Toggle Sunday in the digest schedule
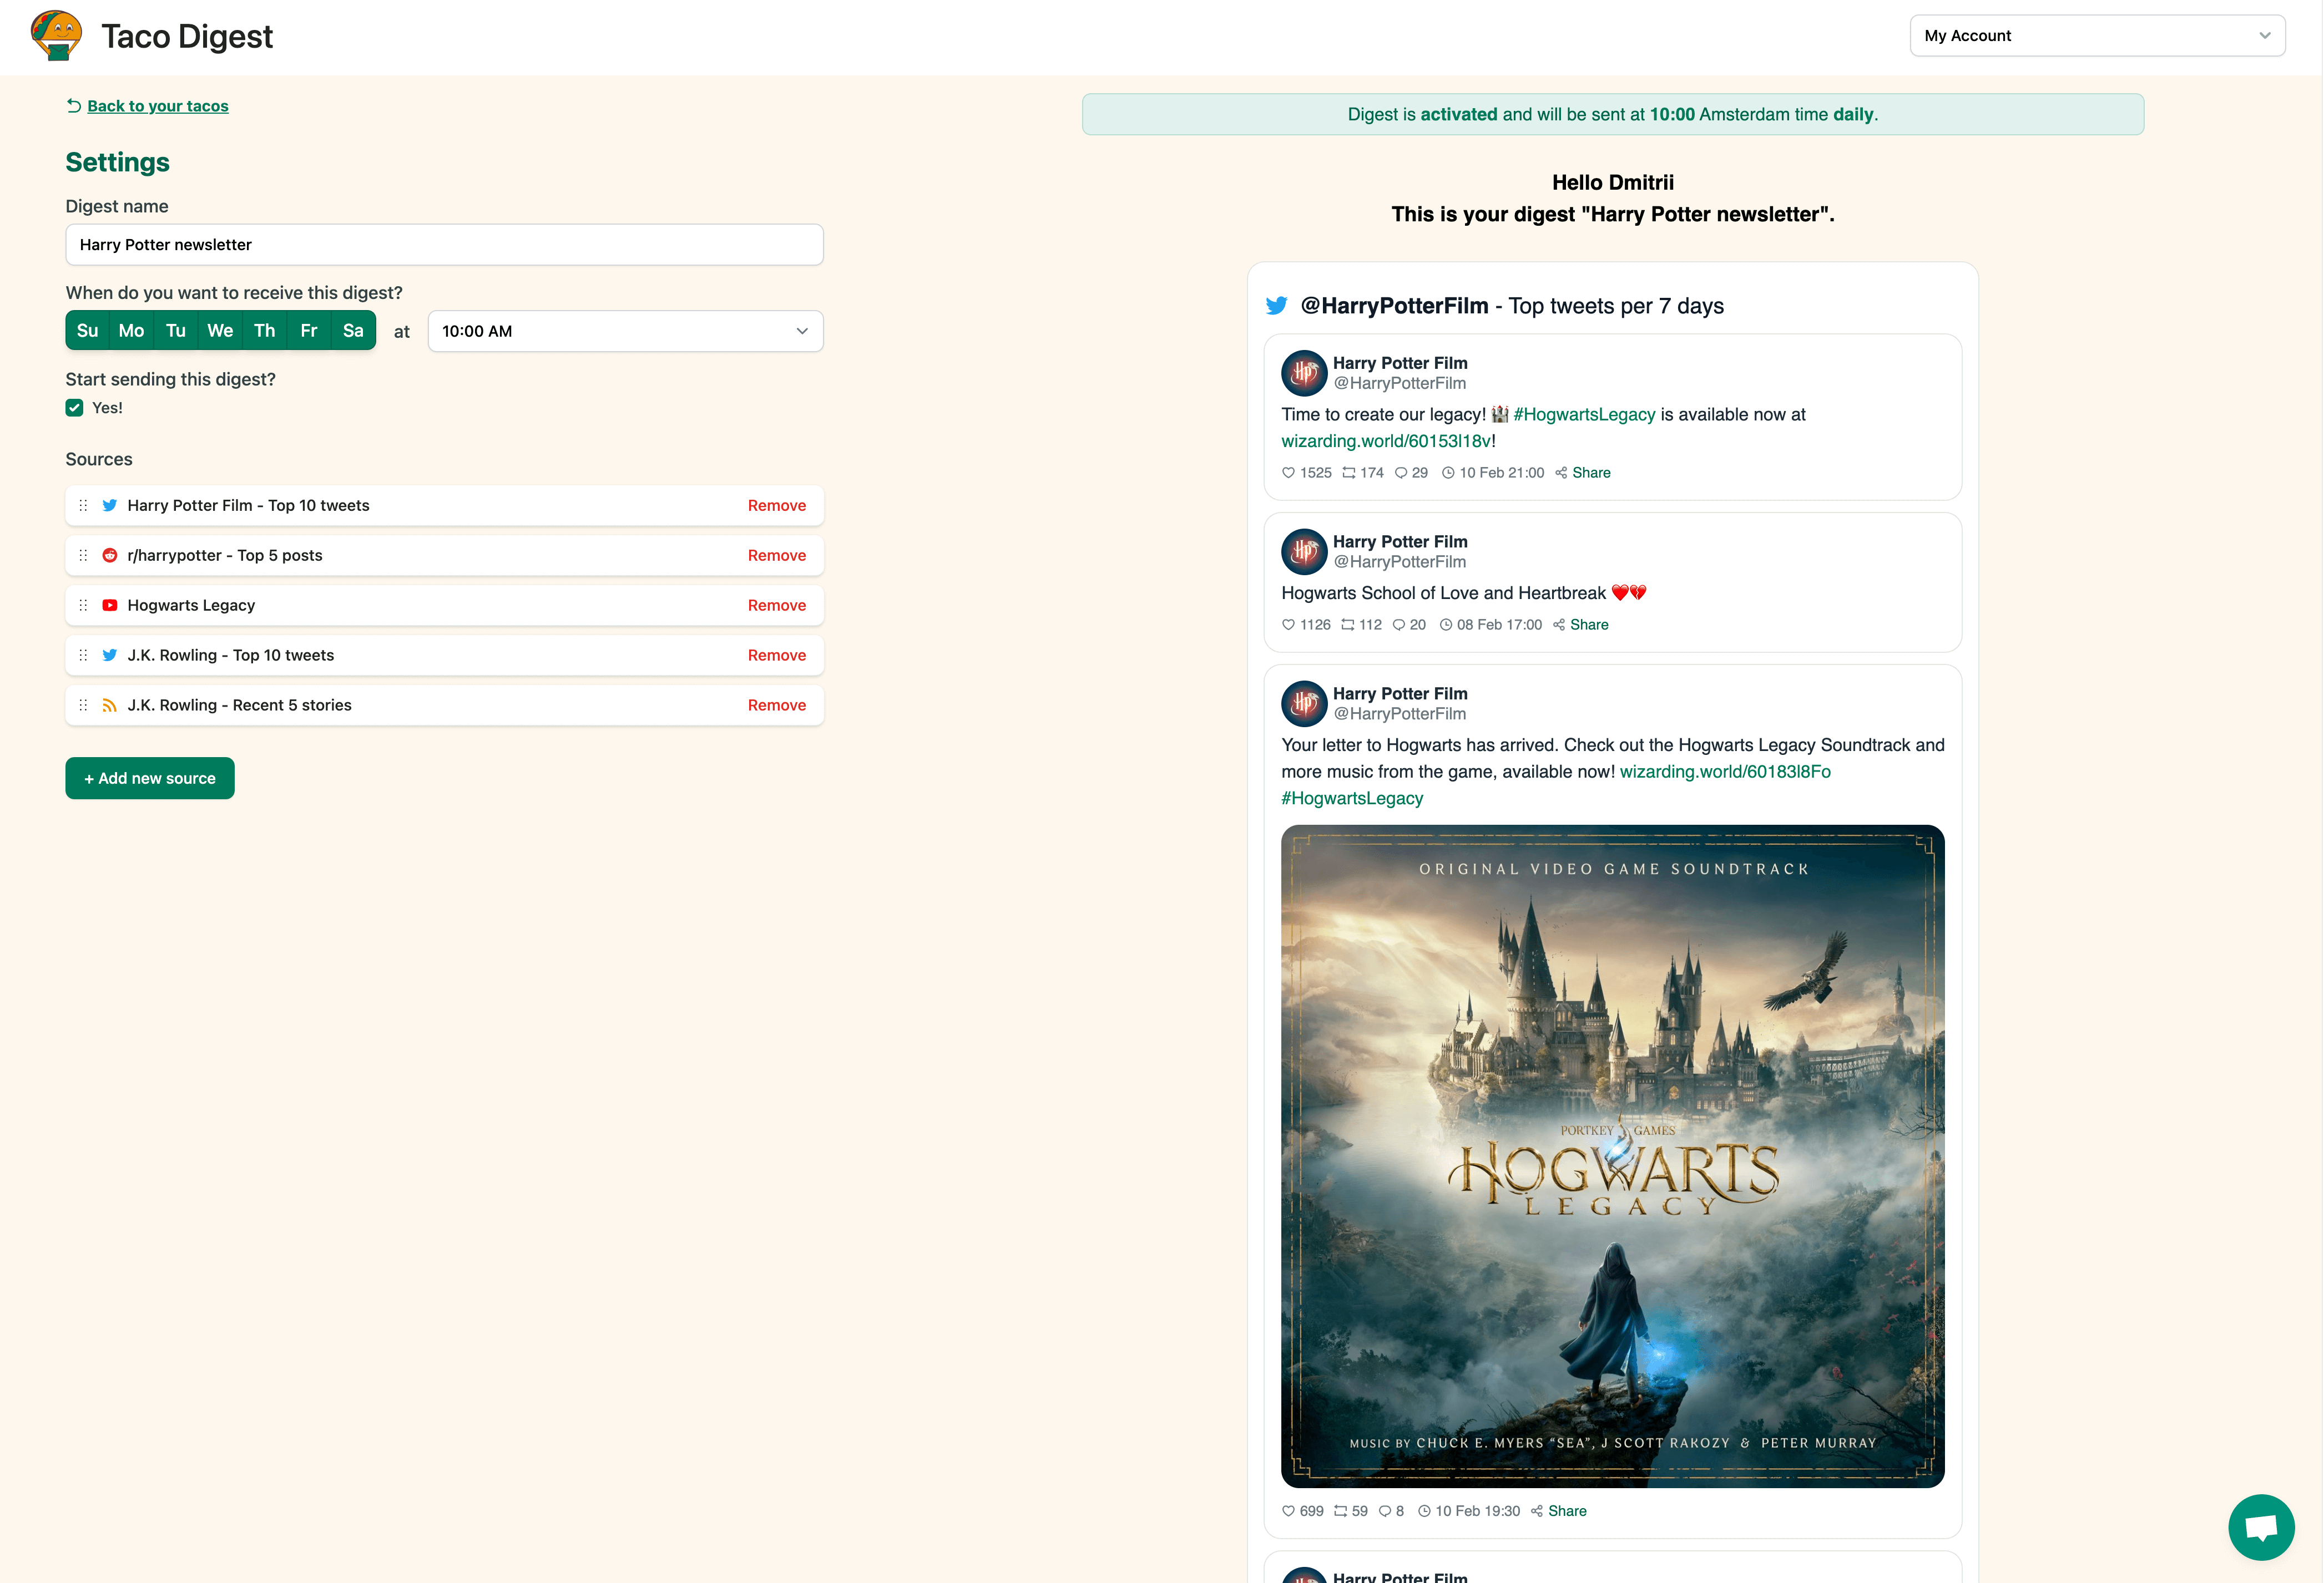The image size is (2324, 1583). (x=88, y=331)
